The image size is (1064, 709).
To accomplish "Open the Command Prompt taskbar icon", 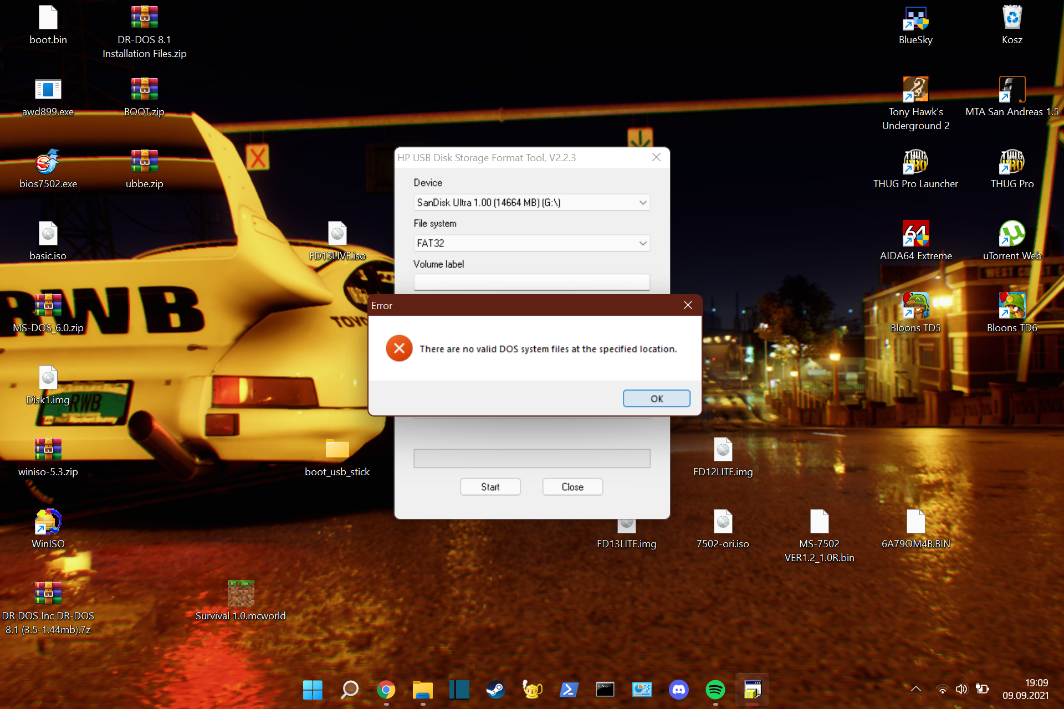I will 605,690.
